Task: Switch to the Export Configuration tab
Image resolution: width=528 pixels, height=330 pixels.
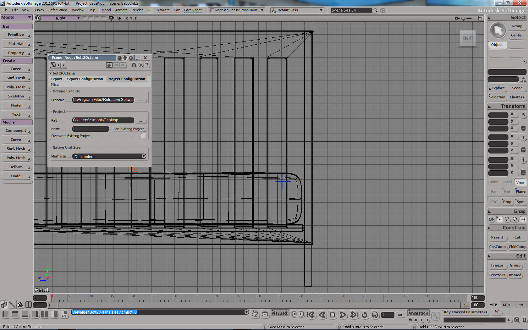Action: [85, 79]
